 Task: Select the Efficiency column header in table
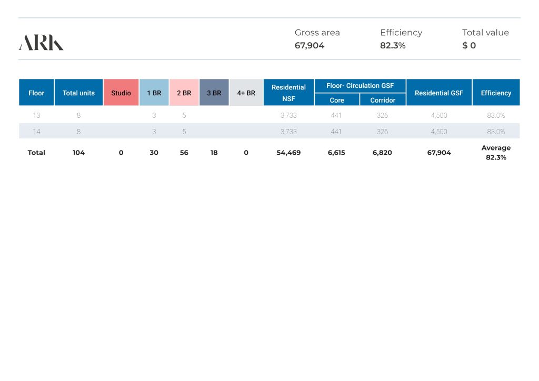pyautogui.click(x=496, y=93)
